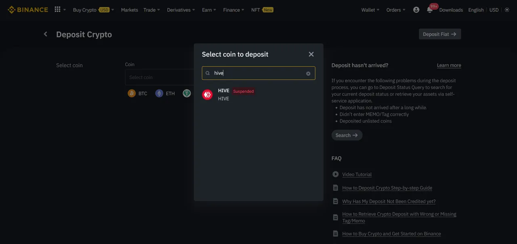
Task: Go back using the arrow beside Deposit Crypto
Action: pyautogui.click(x=46, y=34)
